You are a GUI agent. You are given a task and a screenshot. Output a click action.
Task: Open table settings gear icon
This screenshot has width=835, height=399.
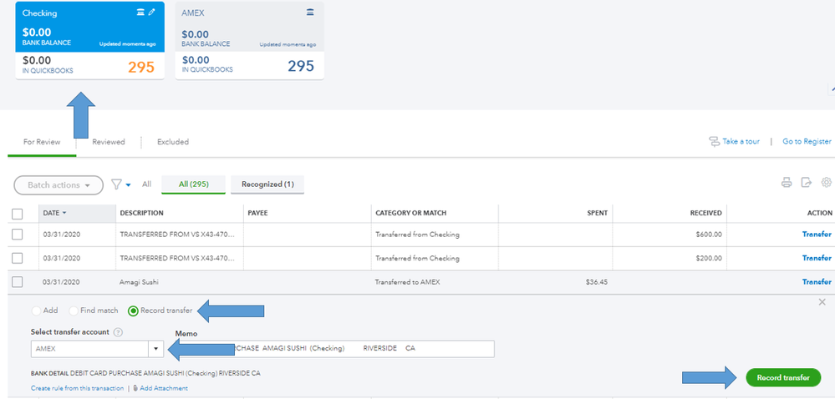827,183
